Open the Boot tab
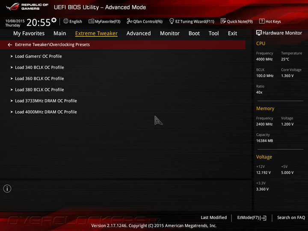 [194, 33]
